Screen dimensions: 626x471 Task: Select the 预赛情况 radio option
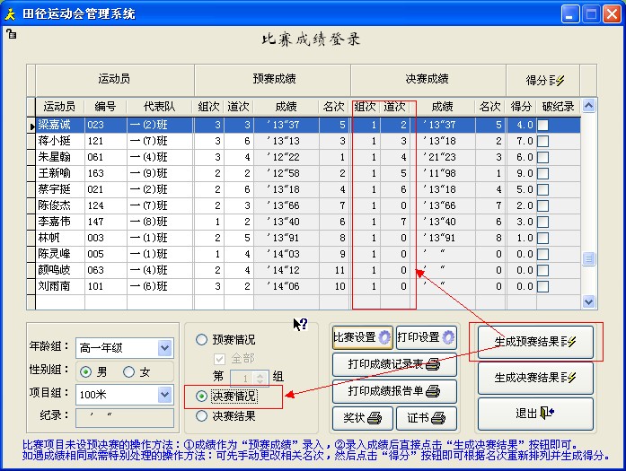(x=202, y=340)
